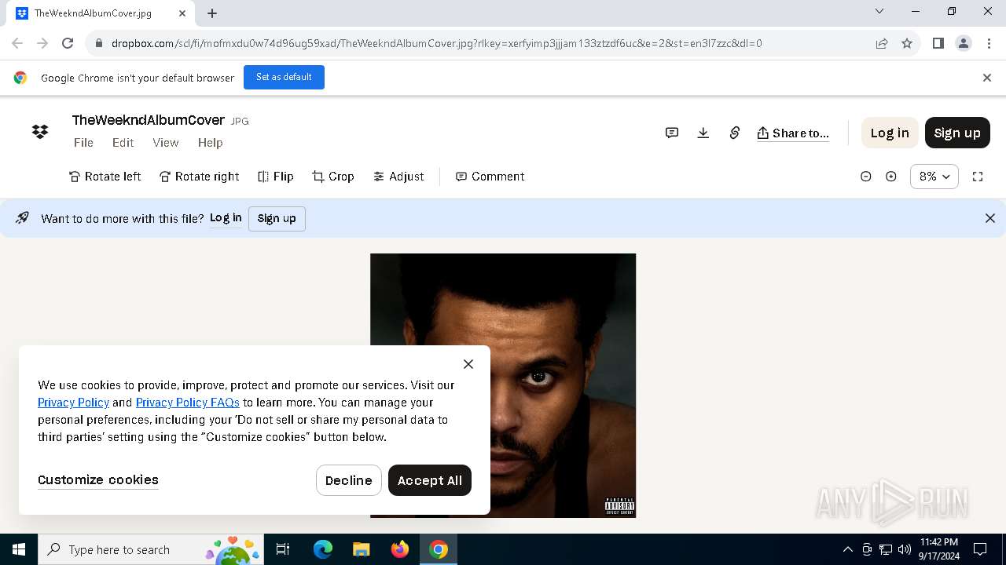Launch Firefox from the taskbar

[400, 549]
